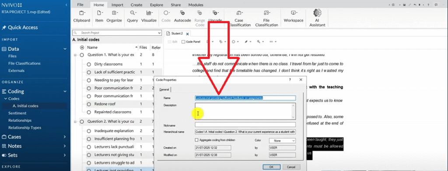Switch to the Share ribbon tab
This screenshot has height=171, width=448.
[x=176, y=5]
